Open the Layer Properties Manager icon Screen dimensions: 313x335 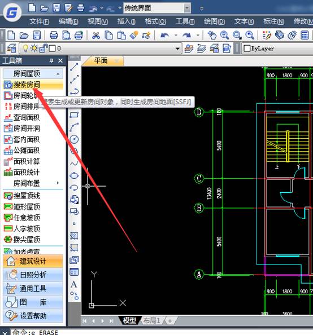(x=11, y=49)
